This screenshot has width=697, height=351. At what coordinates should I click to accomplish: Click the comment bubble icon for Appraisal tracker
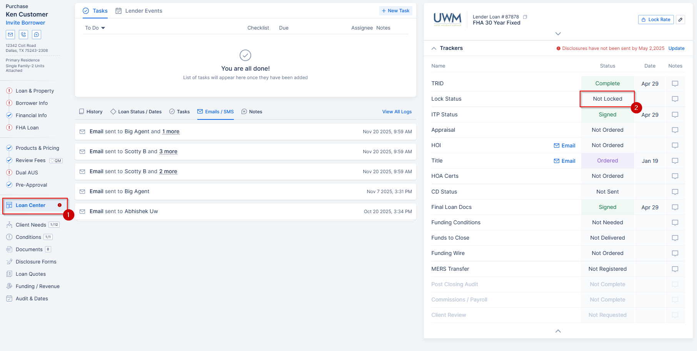(x=675, y=130)
